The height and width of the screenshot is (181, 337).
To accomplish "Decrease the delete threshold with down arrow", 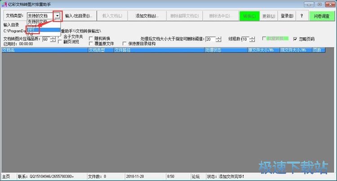I will click(x=218, y=41).
